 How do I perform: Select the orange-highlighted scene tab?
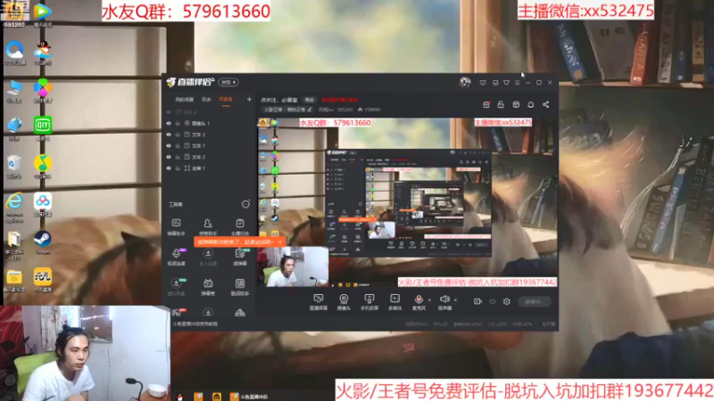(226, 99)
